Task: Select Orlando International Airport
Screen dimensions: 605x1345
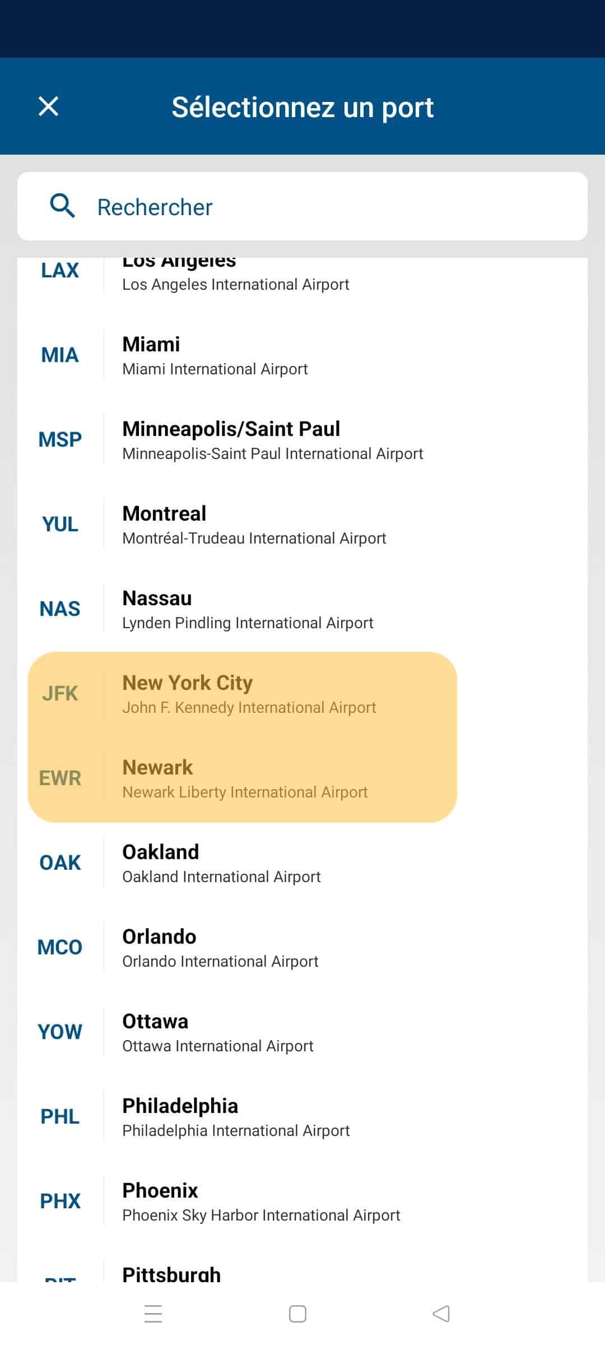Action: 302,947
